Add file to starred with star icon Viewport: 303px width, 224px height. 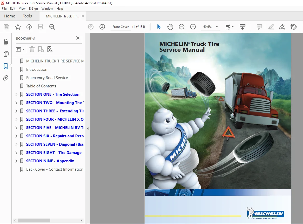pyautogui.click(x=18, y=27)
